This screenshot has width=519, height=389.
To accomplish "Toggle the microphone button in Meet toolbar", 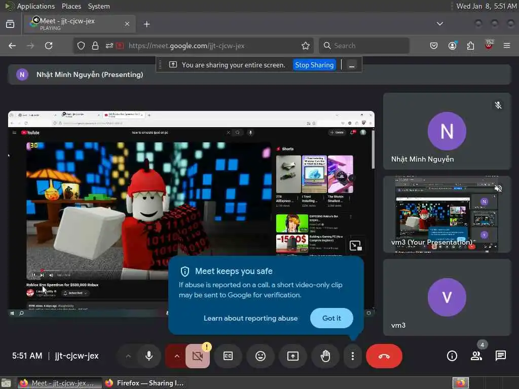I will pos(149,356).
